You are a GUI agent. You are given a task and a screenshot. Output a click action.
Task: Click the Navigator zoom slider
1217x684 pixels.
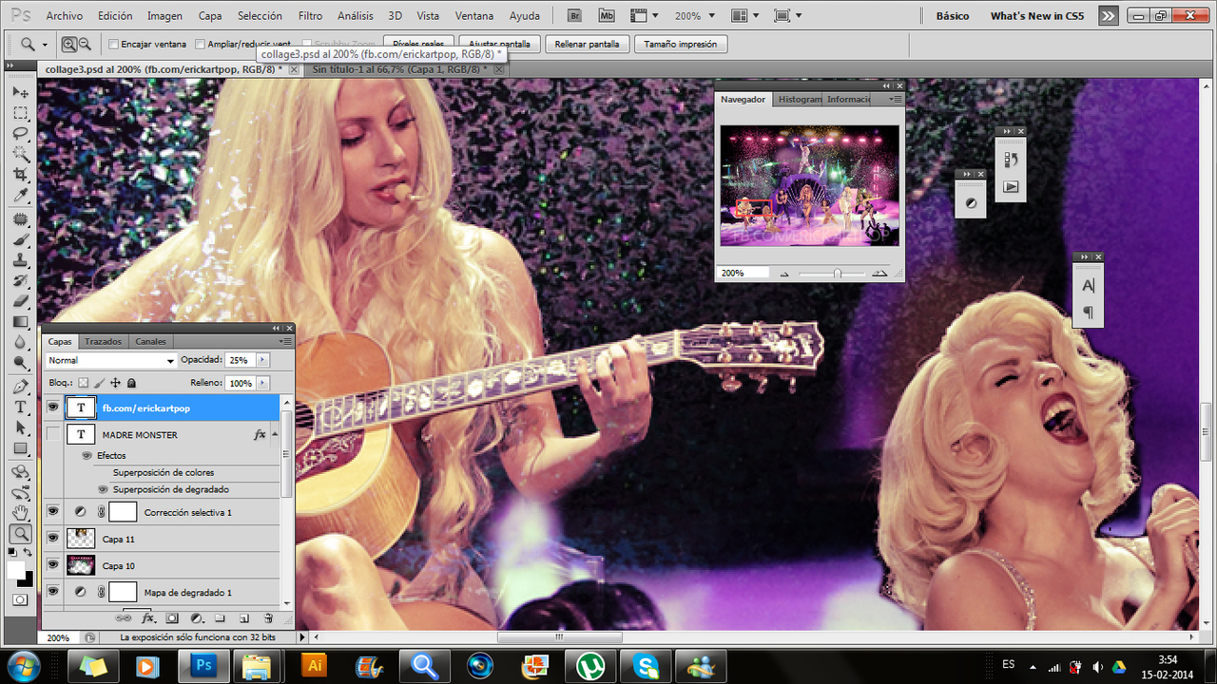[837, 274]
